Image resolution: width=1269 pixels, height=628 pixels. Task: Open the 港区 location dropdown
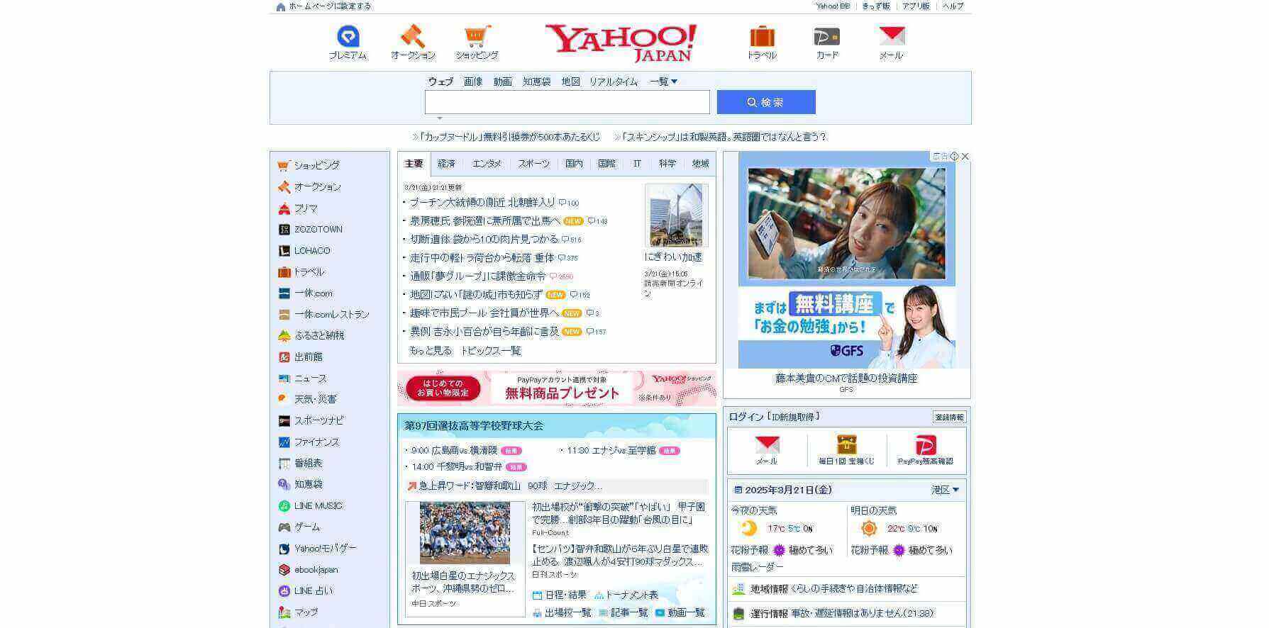945,490
